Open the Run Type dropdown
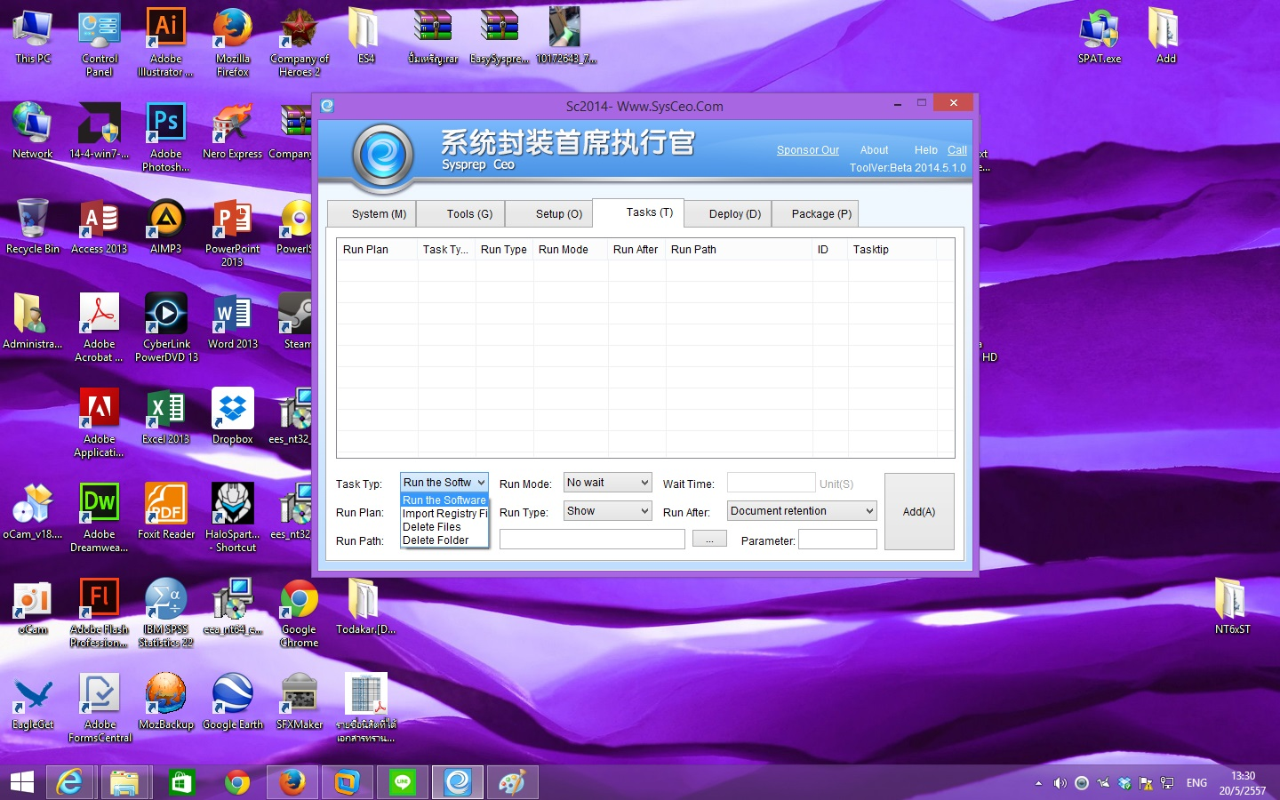 click(x=607, y=511)
